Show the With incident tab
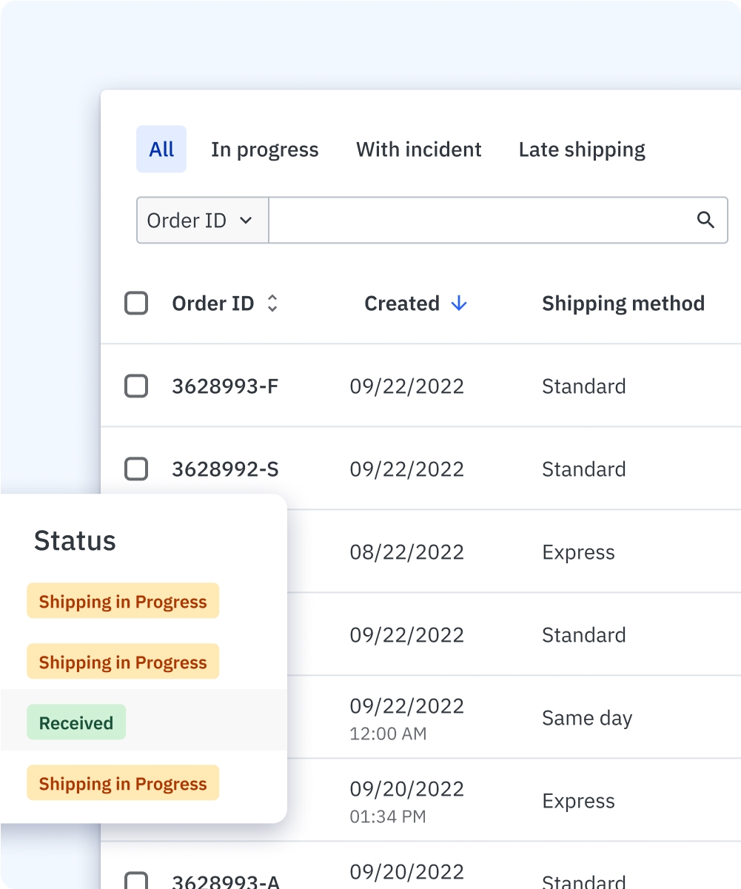 [x=418, y=150]
